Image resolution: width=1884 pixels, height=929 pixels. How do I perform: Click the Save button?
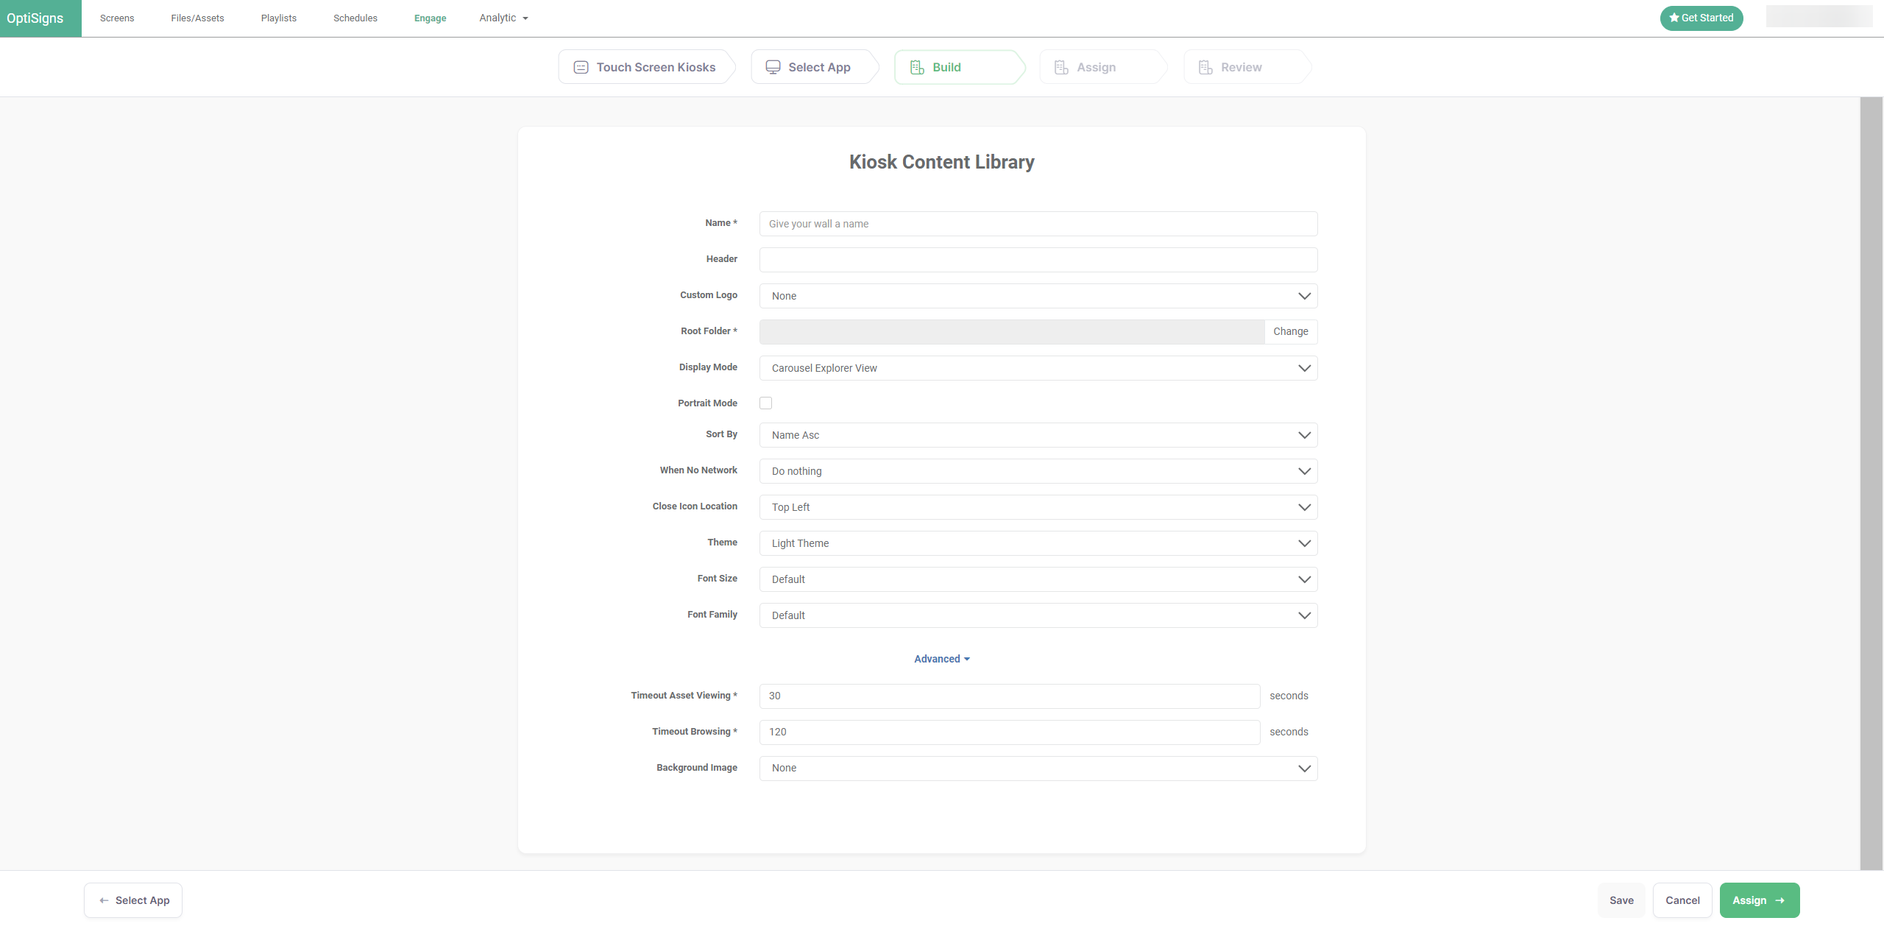coord(1621,900)
